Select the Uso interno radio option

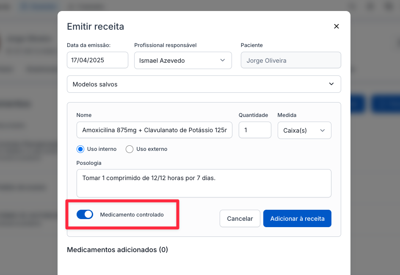coord(80,149)
